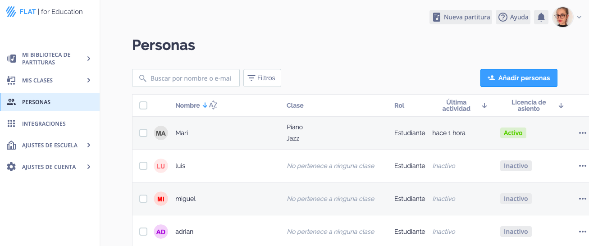Click the Integraciones grid icon

click(12, 123)
